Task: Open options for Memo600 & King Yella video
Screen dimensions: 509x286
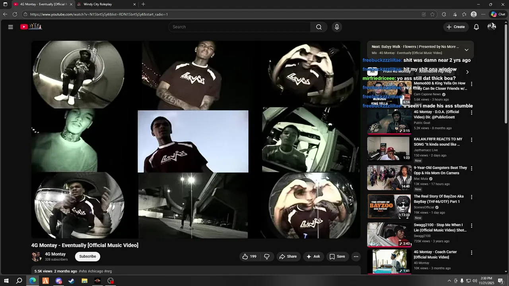Action: pyautogui.click(x=472, y=84)
